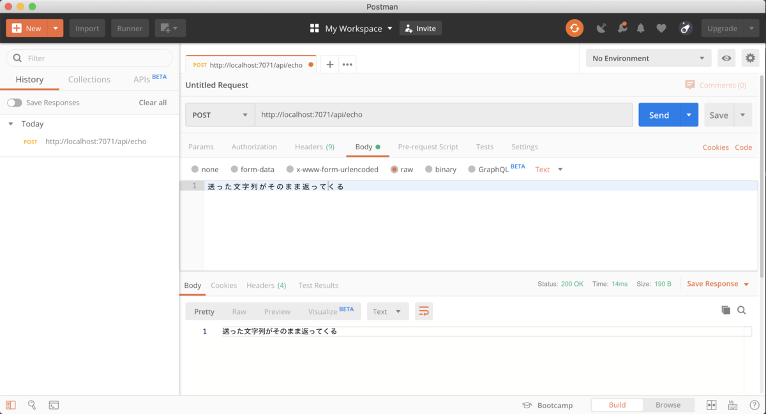Viewport: 766px width, 414px height.
Task: Add a new request tab with plus
Action: point(329,64)
